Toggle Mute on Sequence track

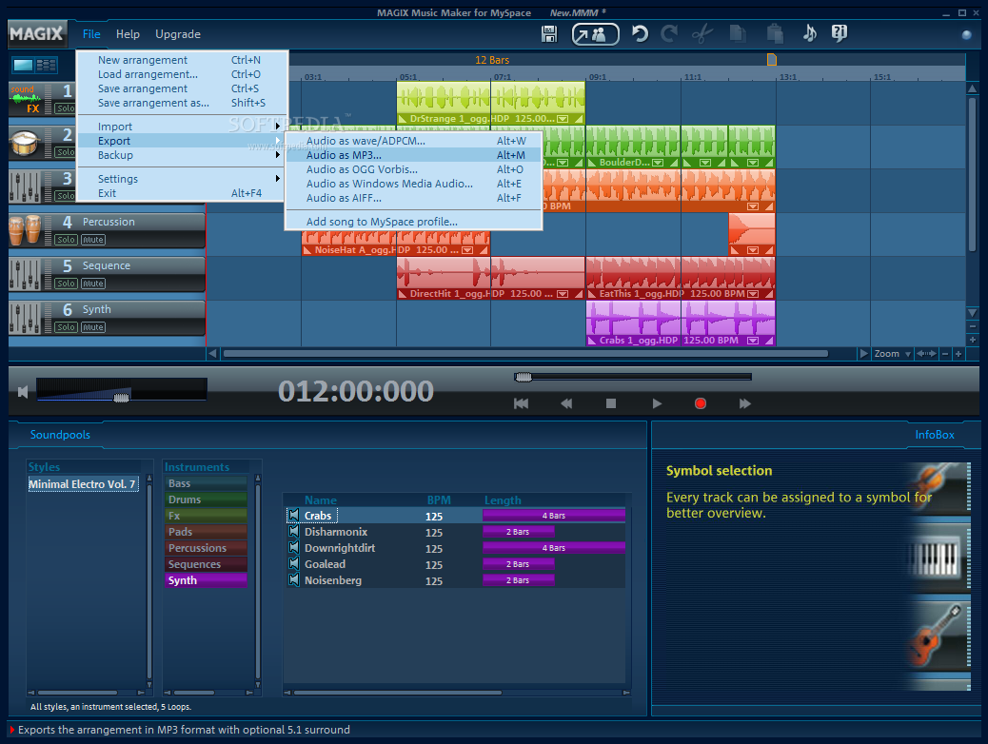coord(93,284)
